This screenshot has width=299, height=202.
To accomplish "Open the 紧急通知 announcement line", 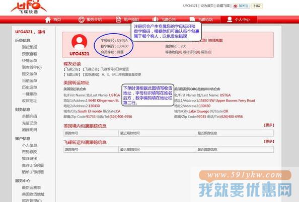I will [x=102, y=74].
